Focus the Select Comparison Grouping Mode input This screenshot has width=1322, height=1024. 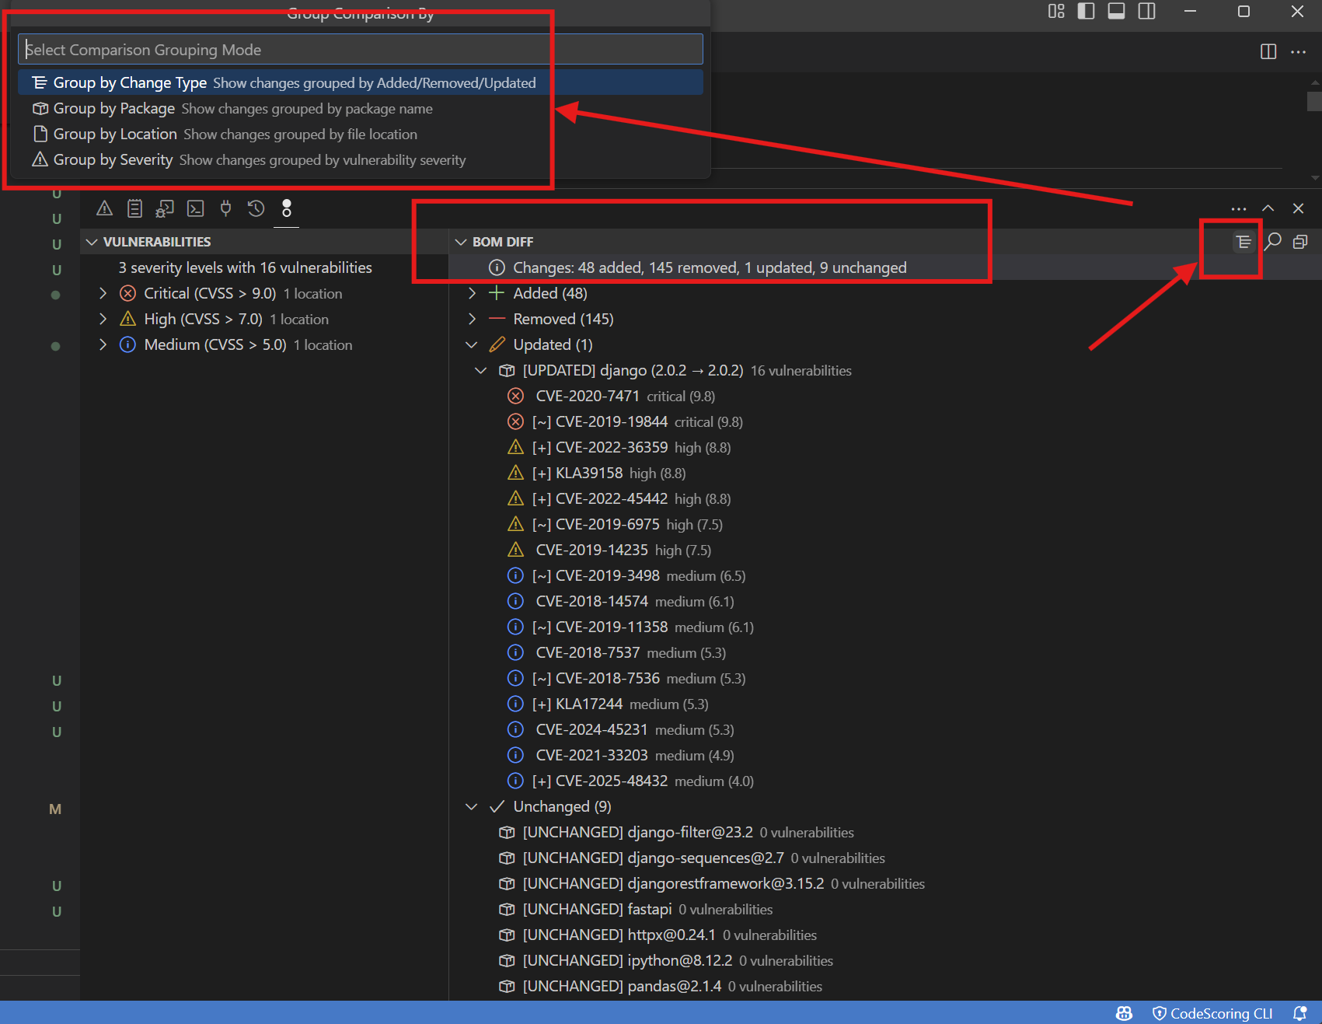click(361, 49)
